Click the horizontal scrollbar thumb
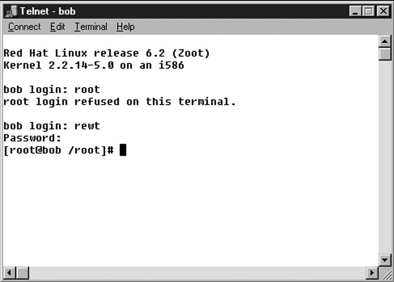The image size is (394, 282). [23, 272]
